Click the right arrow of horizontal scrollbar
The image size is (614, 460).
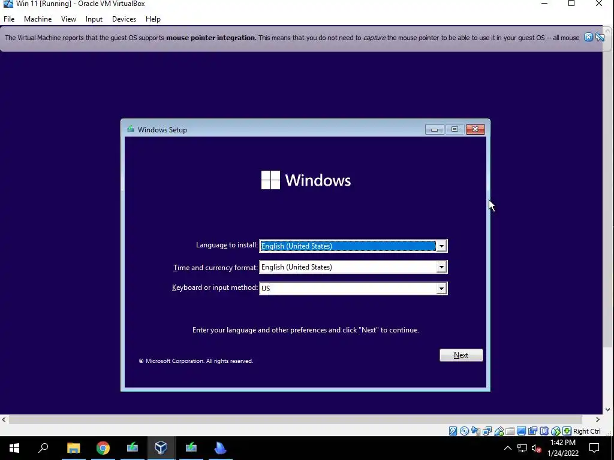point(598,420)
